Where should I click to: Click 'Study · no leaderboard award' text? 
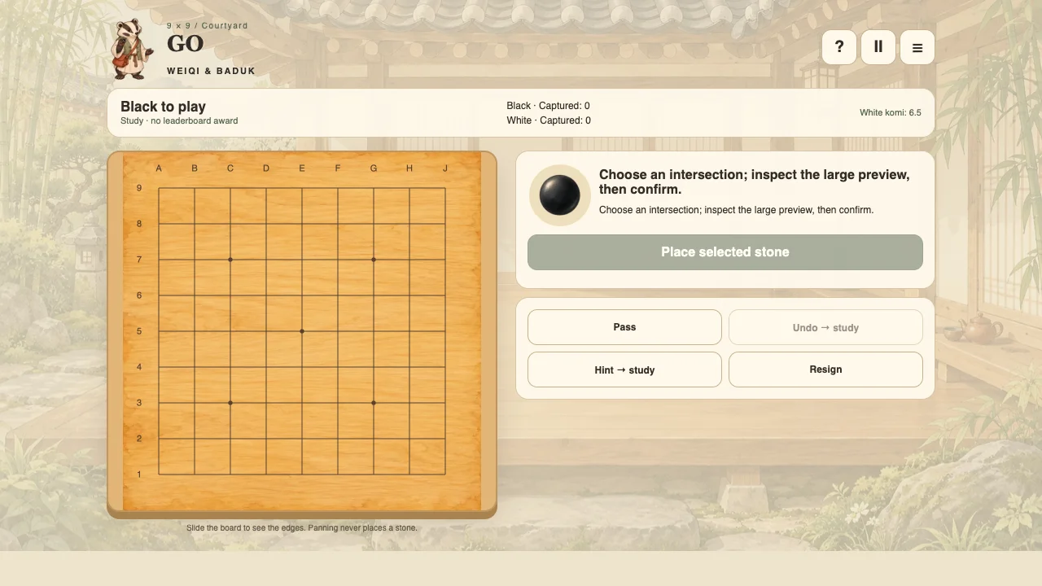click(179, 121)
